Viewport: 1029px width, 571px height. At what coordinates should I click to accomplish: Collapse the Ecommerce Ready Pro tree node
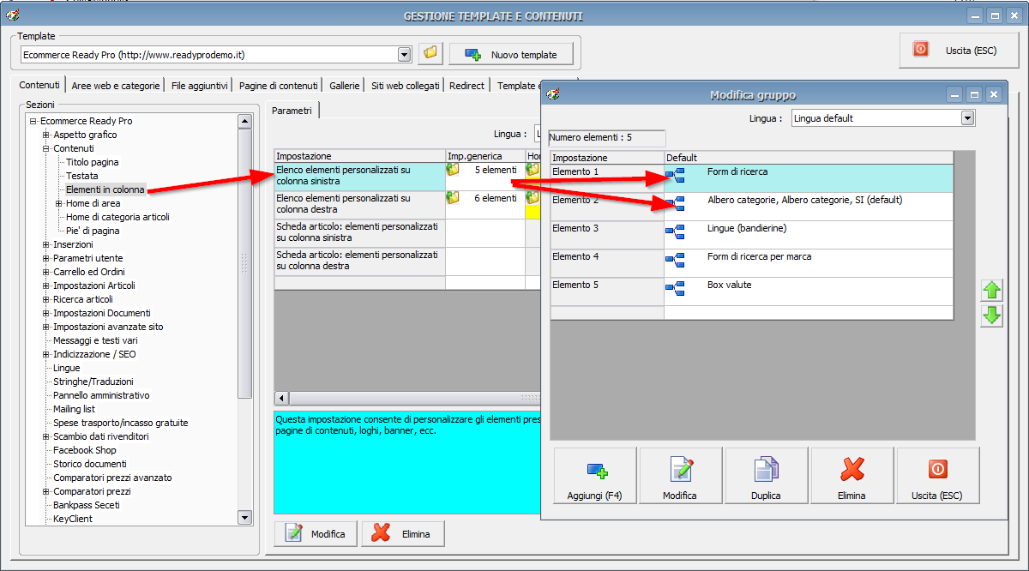[x=33, y=121]
